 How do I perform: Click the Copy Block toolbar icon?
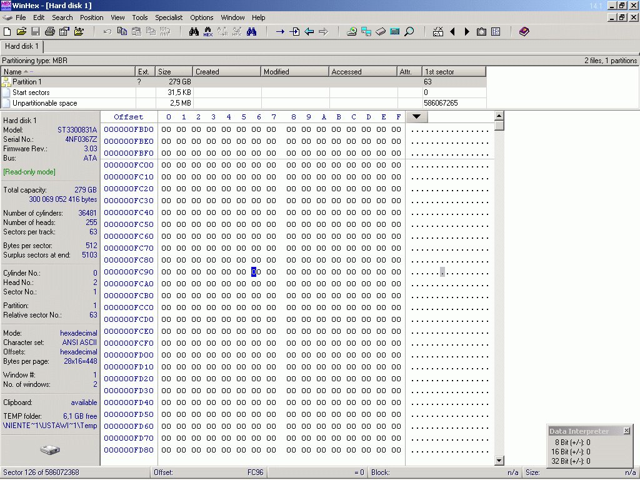tap(122, 31)
